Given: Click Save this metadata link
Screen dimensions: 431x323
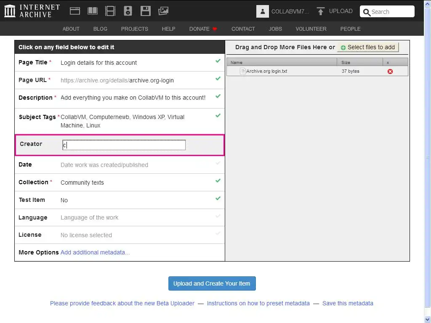Looking at the screenshot, I should pos(348,303).
